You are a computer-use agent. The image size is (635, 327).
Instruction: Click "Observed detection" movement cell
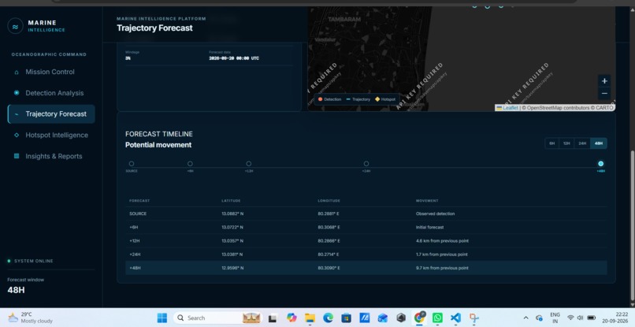(436, 214)
